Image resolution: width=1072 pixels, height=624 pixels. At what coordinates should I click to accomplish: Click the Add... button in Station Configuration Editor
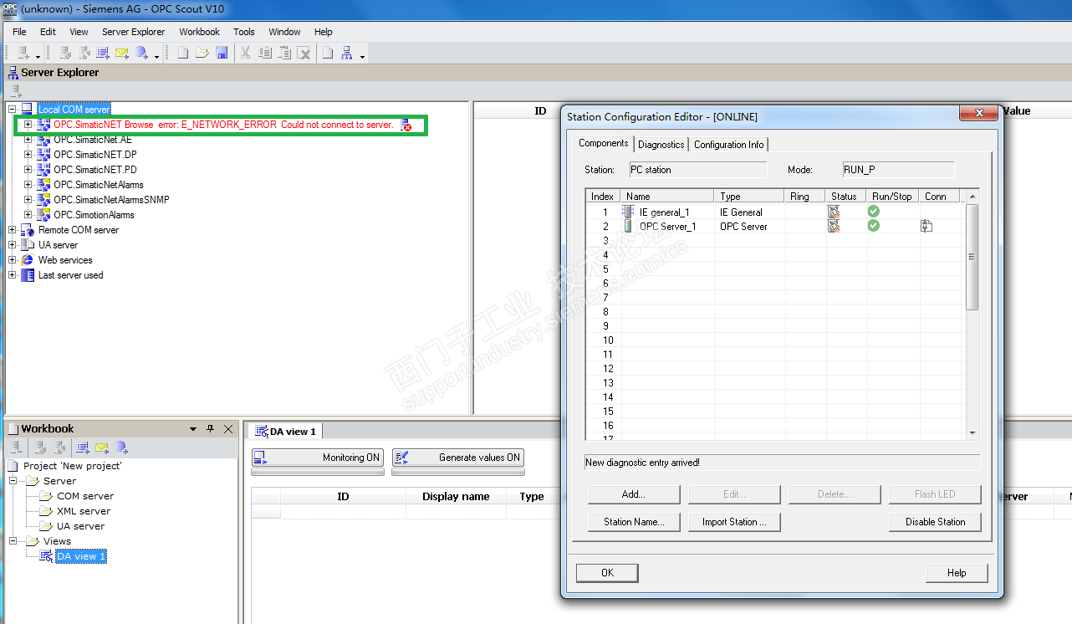(634, 494)
